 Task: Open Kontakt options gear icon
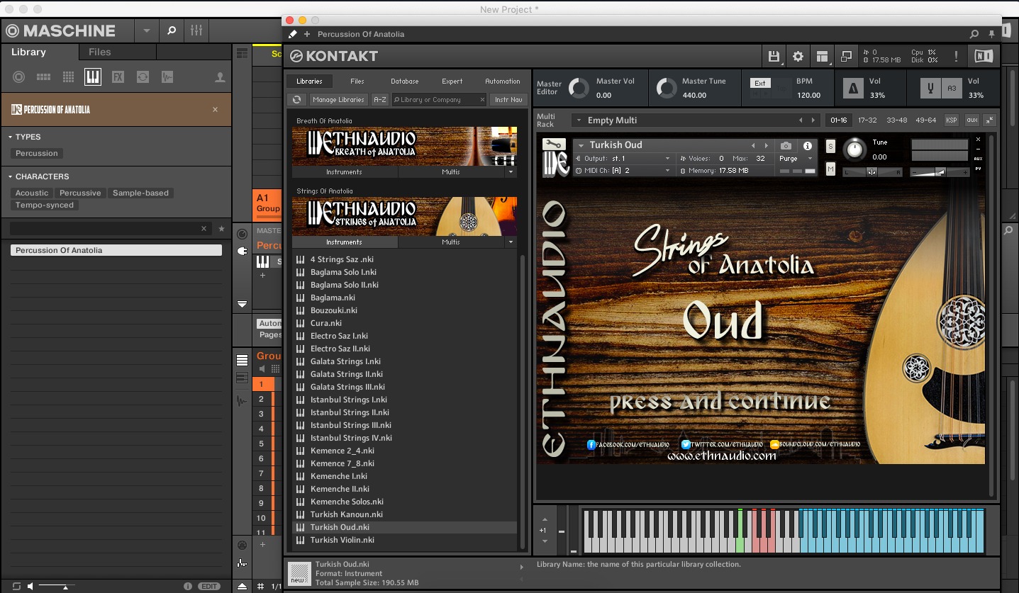798,57
